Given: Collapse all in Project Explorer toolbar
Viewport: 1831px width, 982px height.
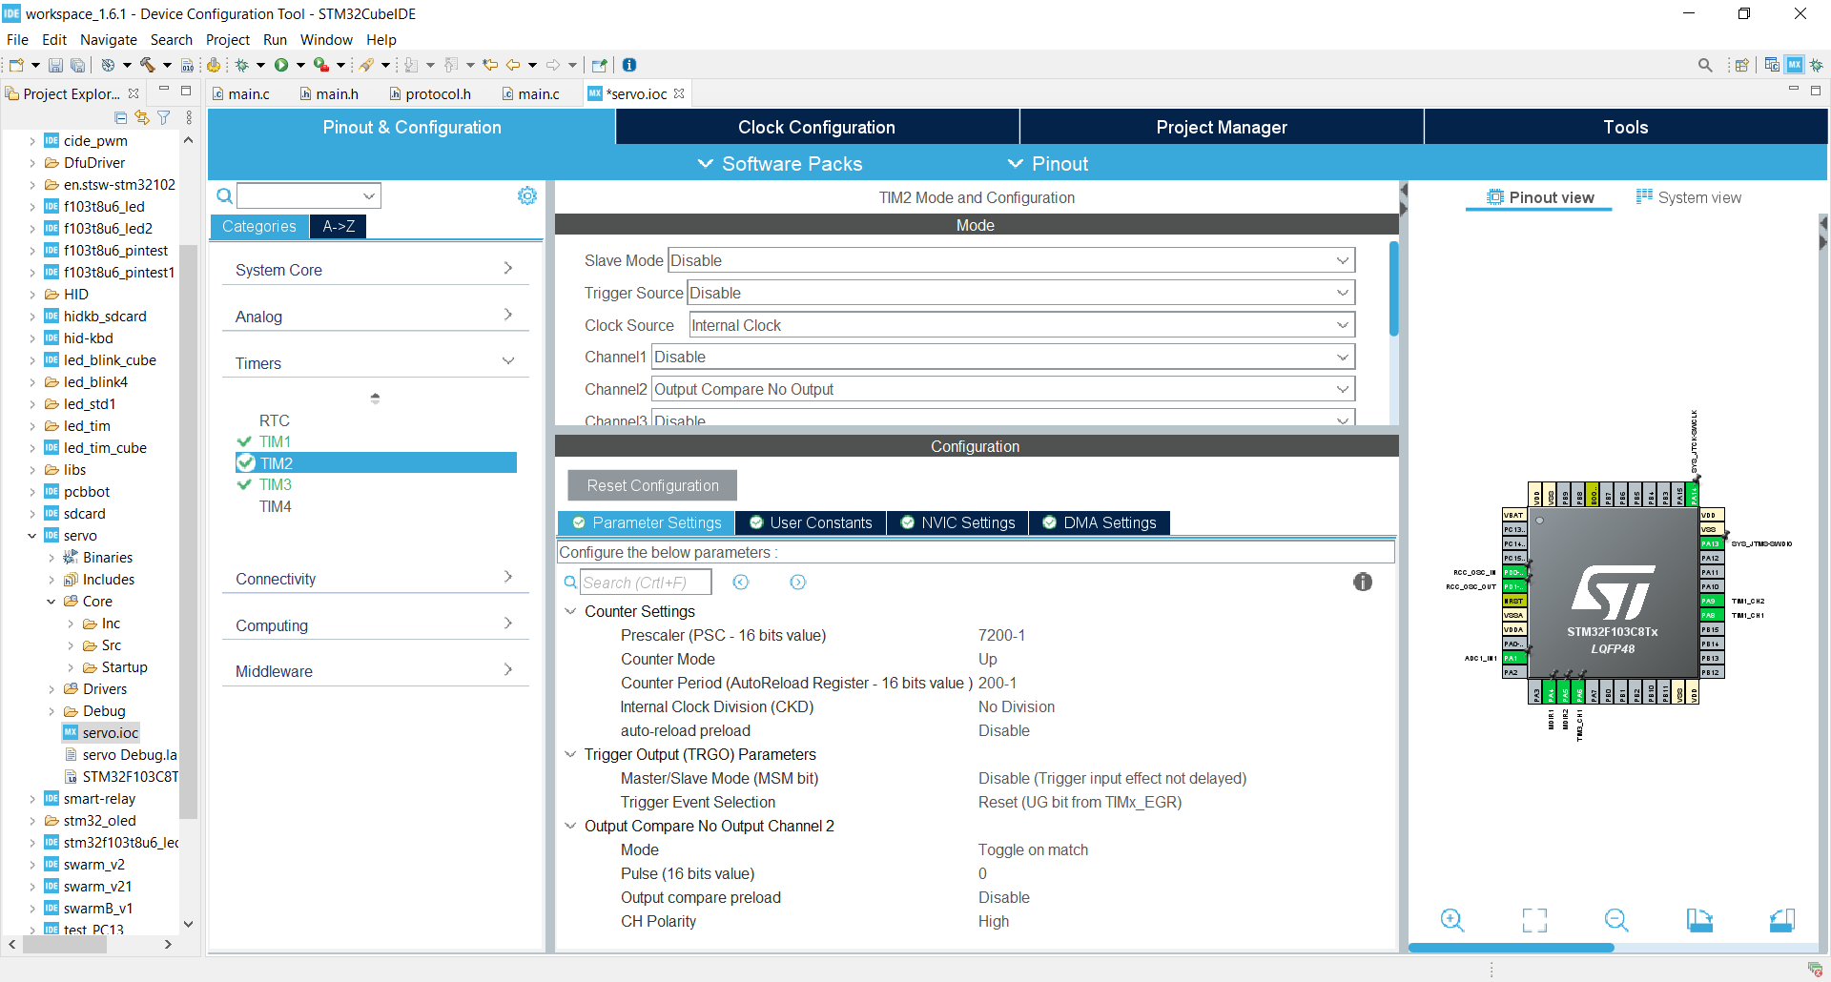Looking at the screenshot, I should 120,117.
